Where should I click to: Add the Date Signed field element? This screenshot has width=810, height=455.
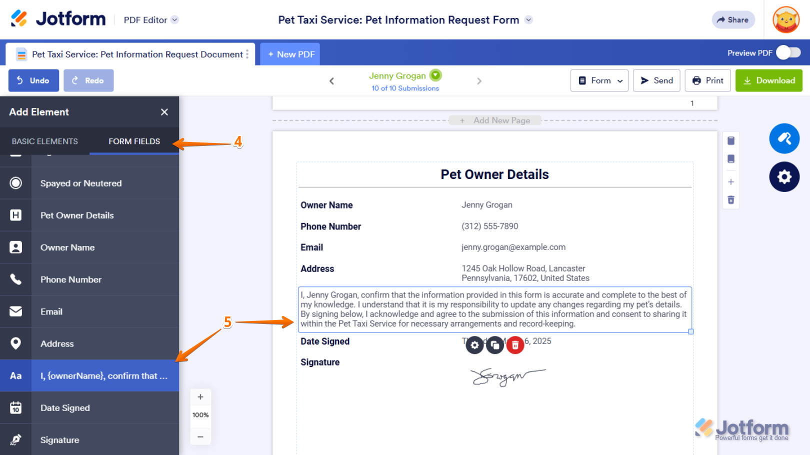click(89, 408)
